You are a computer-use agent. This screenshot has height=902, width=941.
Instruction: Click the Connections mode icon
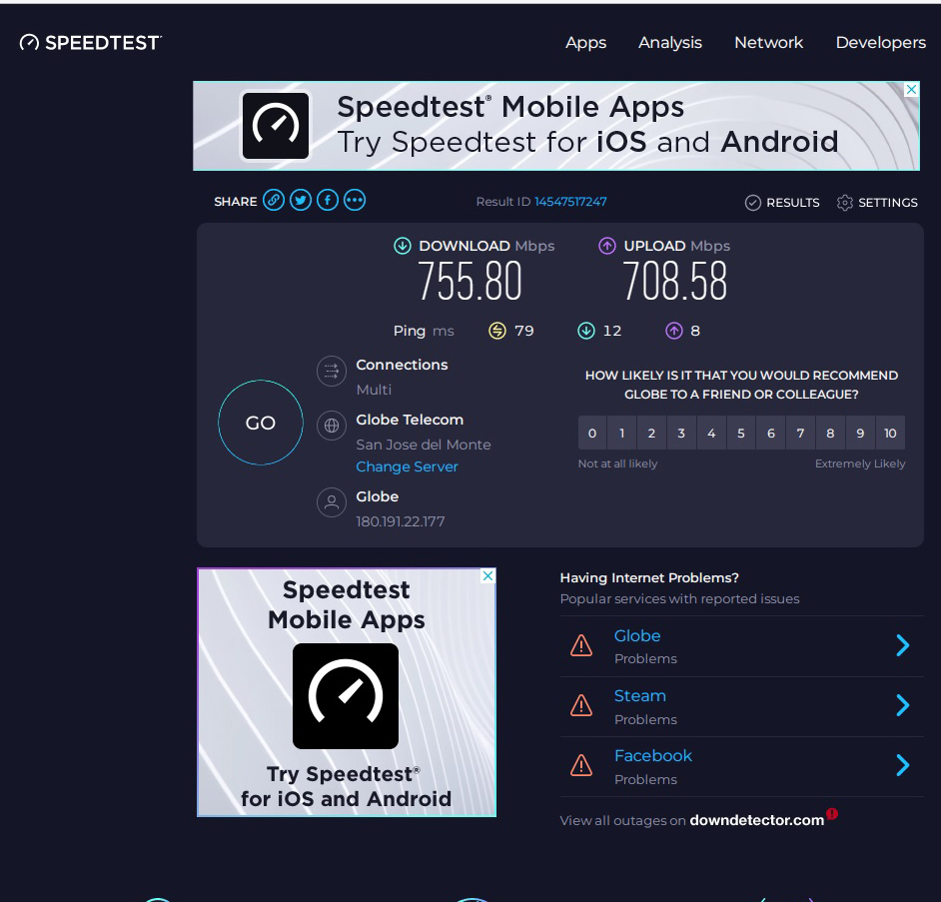(332, 372)
